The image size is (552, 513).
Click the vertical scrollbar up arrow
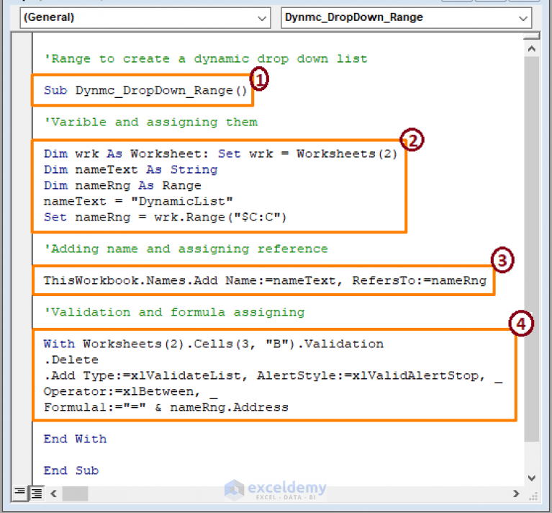532,48
